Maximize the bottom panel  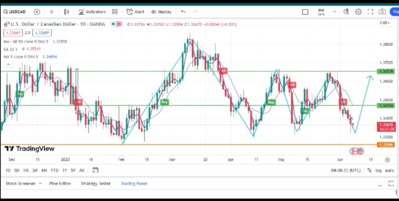(x=391, y=183)
